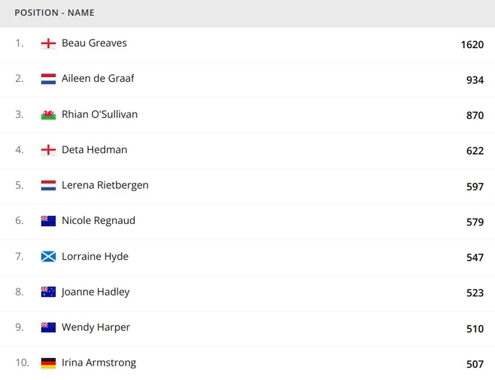This screenshot has width=495, height=380.
Task: Click on Deta Hedman's name
Action: coord(94,150)
